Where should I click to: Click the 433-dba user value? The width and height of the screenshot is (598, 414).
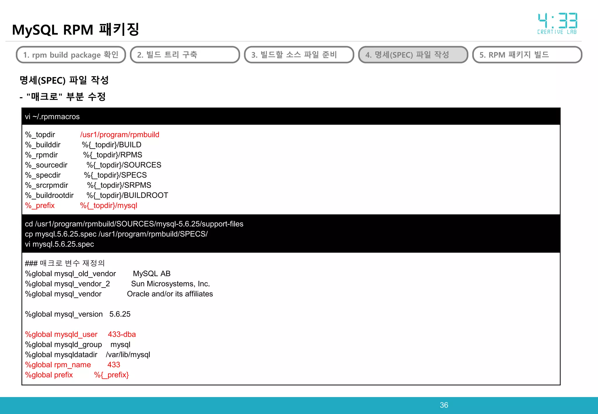[122, 334]
